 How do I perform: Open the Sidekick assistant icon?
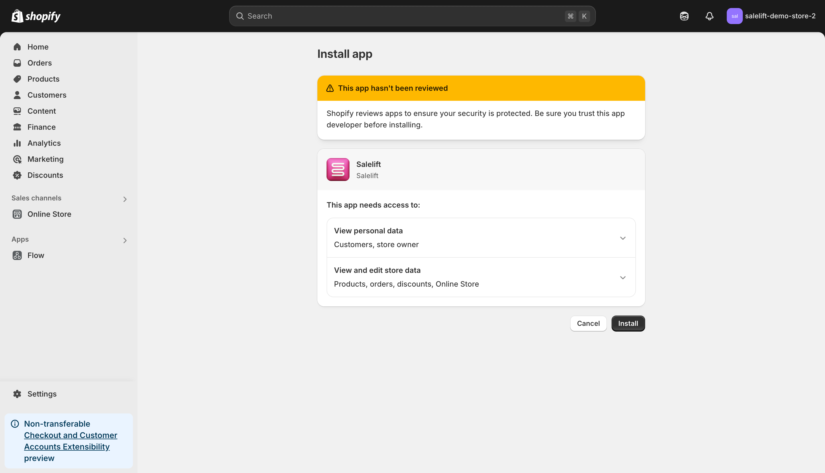(684, 16)
